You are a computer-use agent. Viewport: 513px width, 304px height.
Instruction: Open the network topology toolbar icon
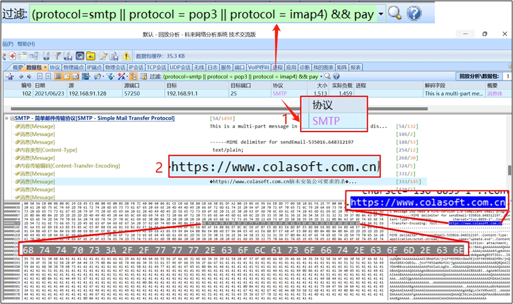point(34,56)
